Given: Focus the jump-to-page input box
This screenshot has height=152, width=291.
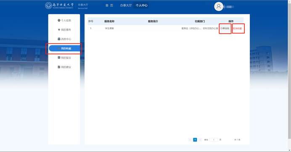Looking at the screenshot, I should pos(214,139).
